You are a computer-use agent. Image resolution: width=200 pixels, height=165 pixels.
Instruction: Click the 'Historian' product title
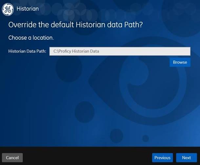28,9
